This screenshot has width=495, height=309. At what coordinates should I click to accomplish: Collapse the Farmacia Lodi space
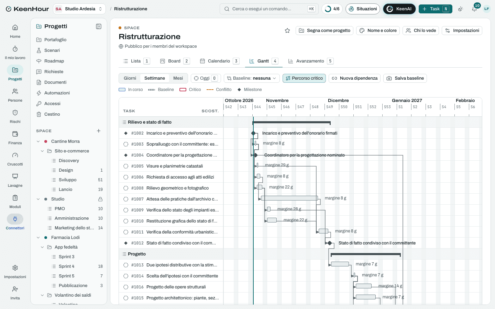click(38, 238)
